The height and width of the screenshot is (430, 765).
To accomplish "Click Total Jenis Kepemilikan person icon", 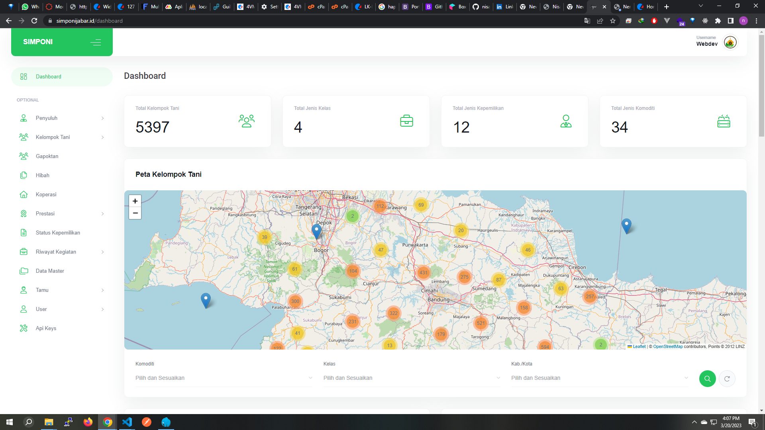I will click(x=566, y=121).
